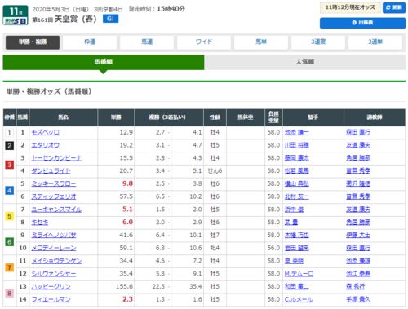Screen dimensions: 408x309
Task: Open jockey link 武 豊
Action: pyautogui.click(x=291, y=223)
